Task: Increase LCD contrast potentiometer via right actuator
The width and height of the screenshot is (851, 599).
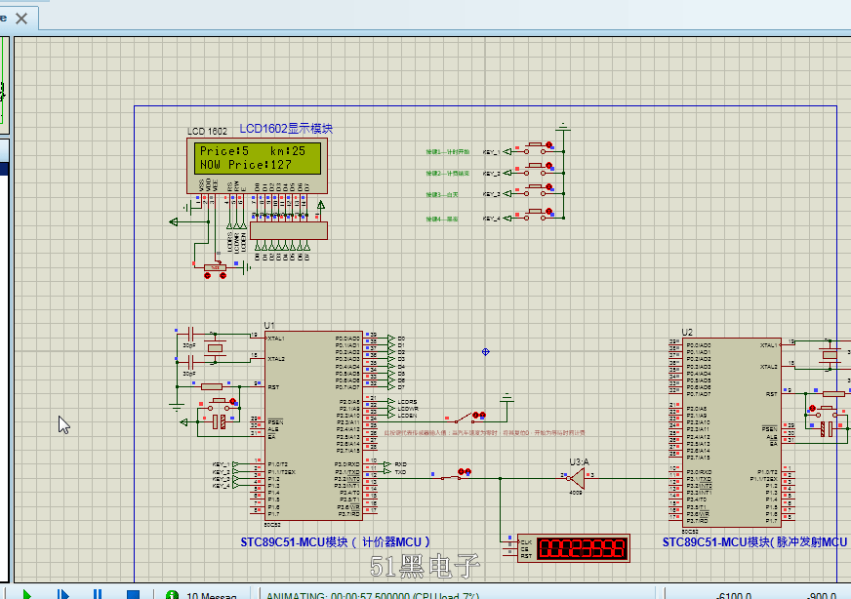Action: [223, 276]
